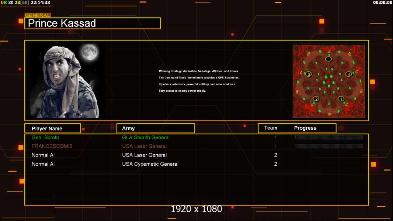
Task: Click Easy access to enemy power supply line
Action: coord(182,91)
